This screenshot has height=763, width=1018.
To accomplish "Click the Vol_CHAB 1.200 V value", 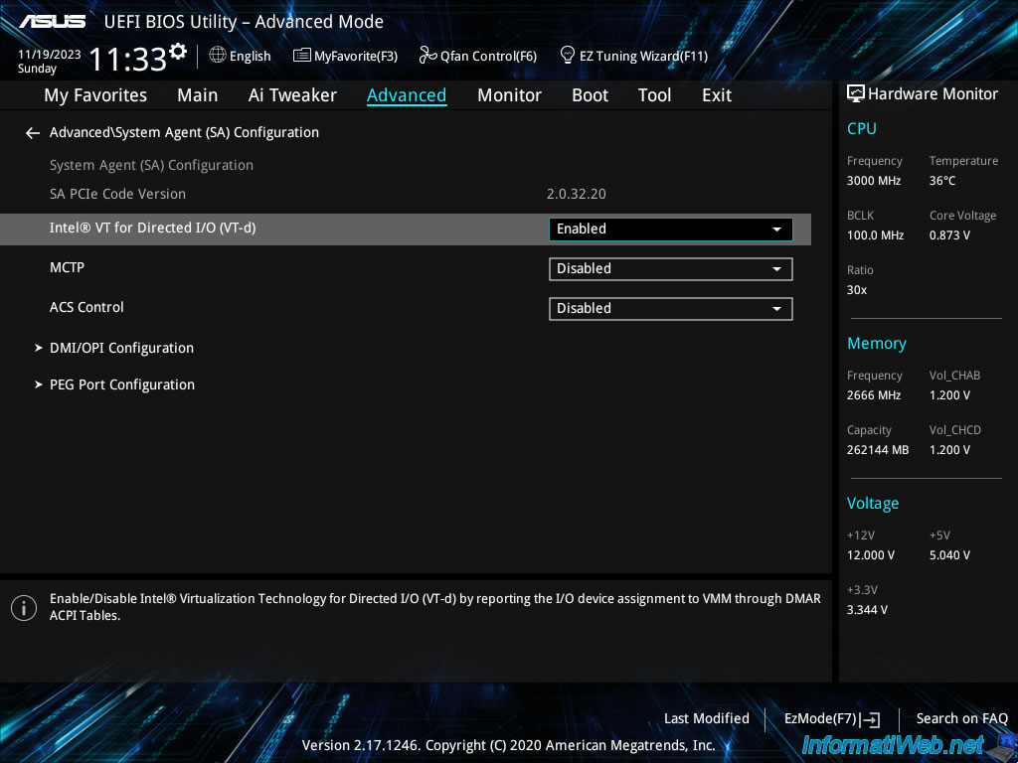I will [949, 395].
